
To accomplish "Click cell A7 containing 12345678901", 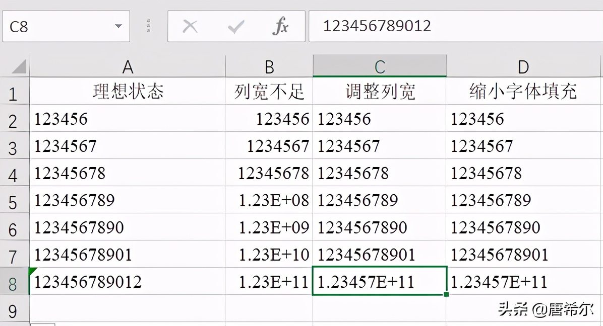I will click(128, 254).
